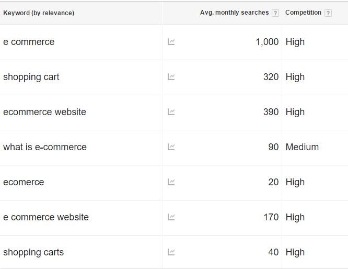This screenshot has height=269, width=348.
Task: Choose the 'what is e-commerce' keyword
Action: 45,147
